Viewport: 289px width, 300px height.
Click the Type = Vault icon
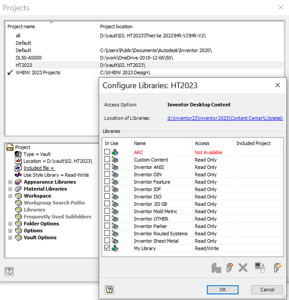click(18, 154)
